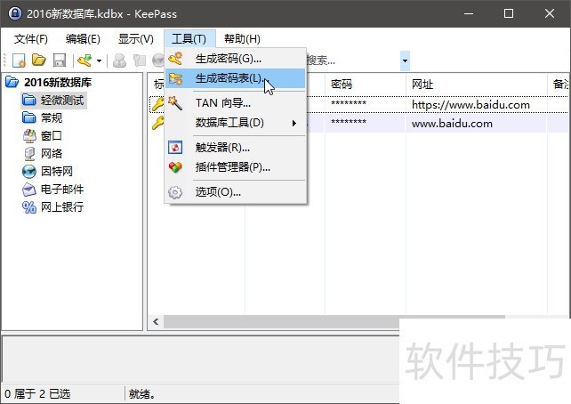571x404 pixels.
Task: Click the https://www.baidu.com URL entry
Action: [x=470, y=104]
